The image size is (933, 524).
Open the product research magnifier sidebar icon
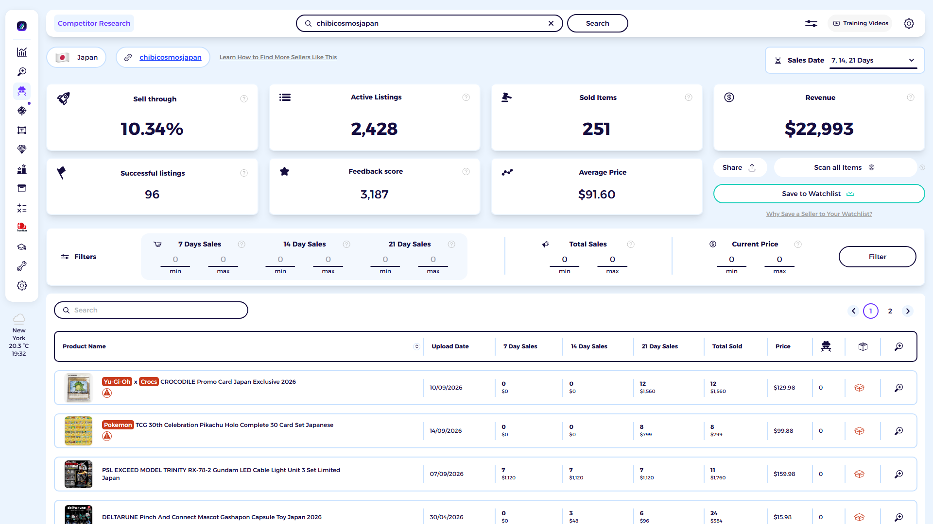(22, 72)
